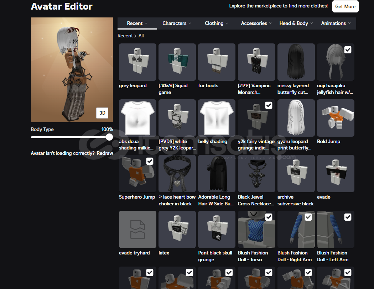Open the Recent tab
374x289 pixels.
click(137, 23)
